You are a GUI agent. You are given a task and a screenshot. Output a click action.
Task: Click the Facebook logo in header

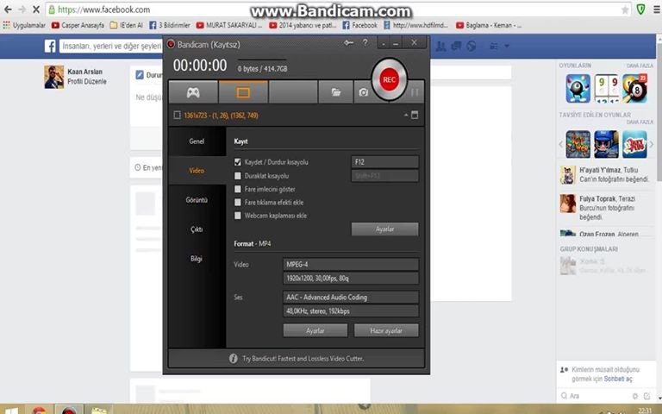(x=50, y=46)
